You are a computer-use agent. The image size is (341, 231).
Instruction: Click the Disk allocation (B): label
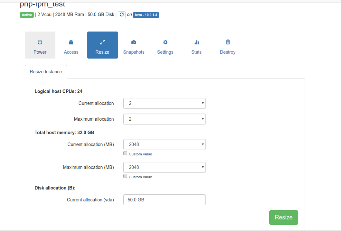pyautogui.click(x=55, y=188)
